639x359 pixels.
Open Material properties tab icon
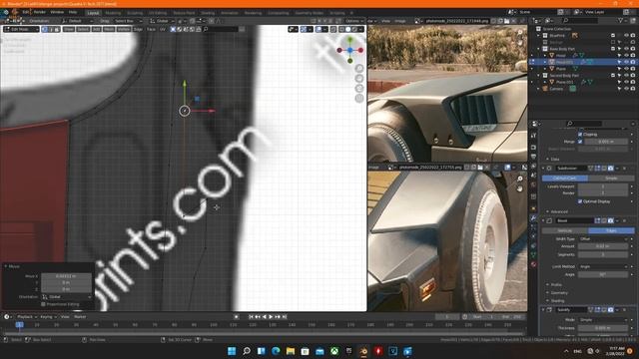pyautogui.click(x=533, y=264)
